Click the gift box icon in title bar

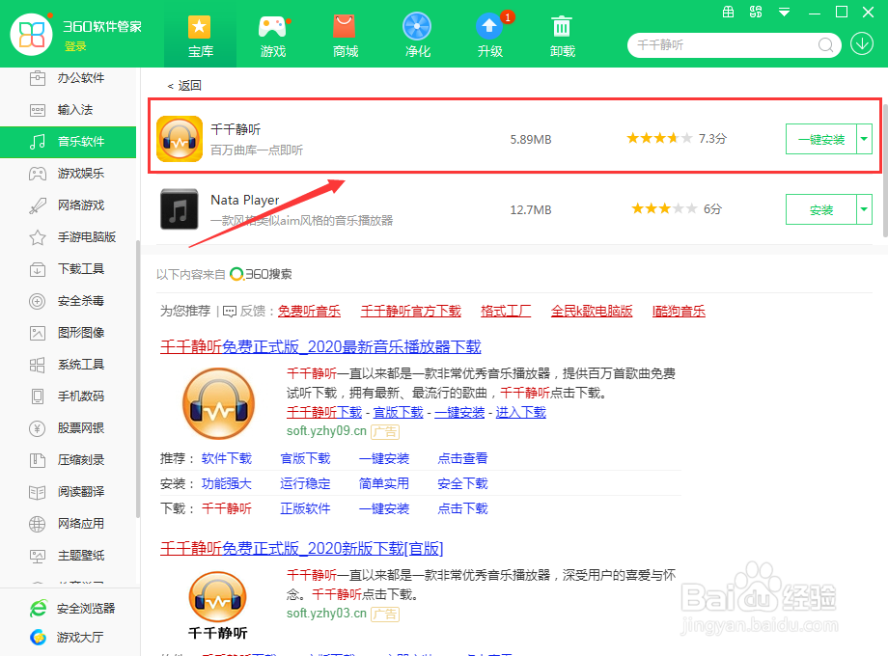coord(729,12)
